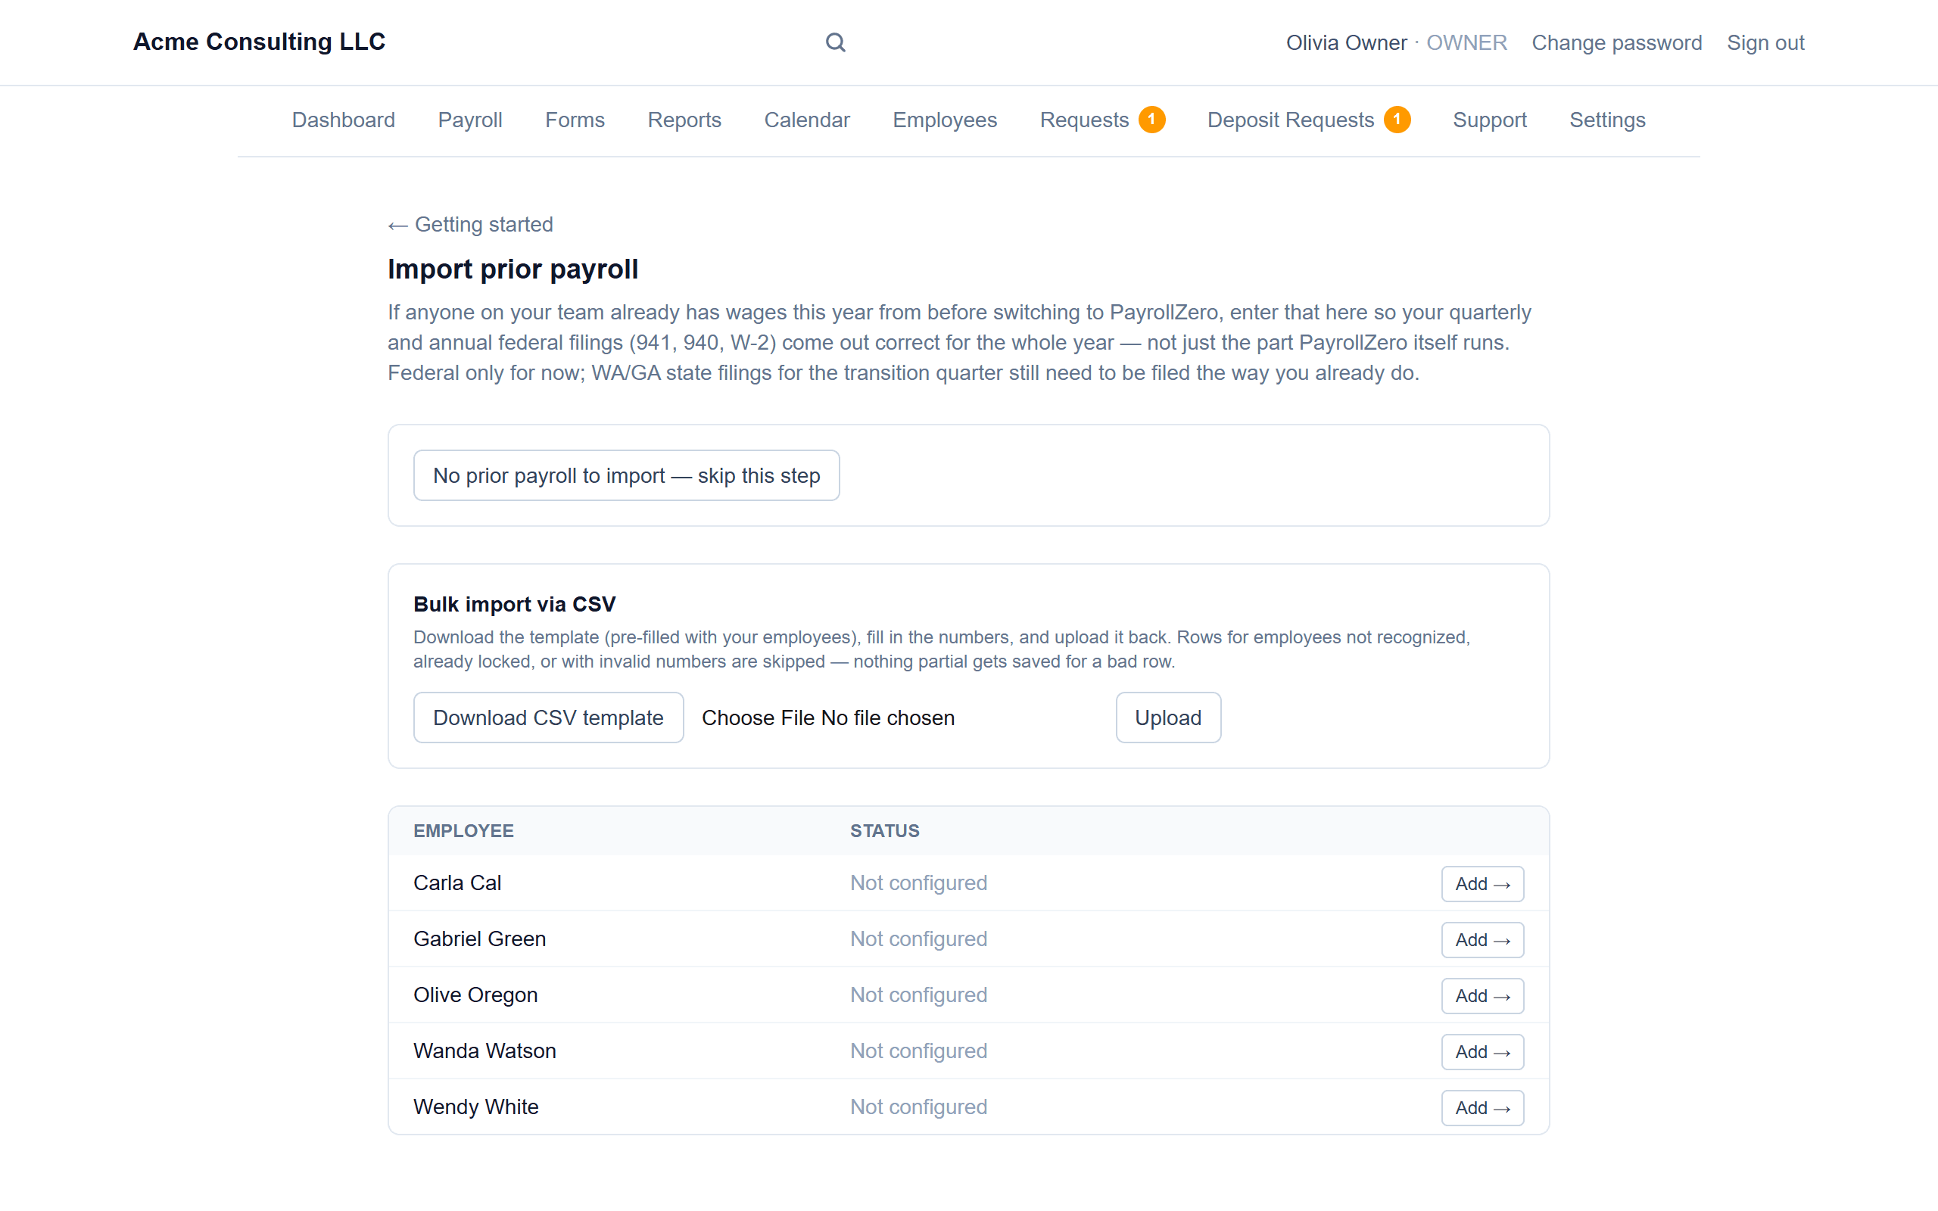Switch to the Payroll tab
Screen dimensions: 1938x1211
tap(470, 120)
